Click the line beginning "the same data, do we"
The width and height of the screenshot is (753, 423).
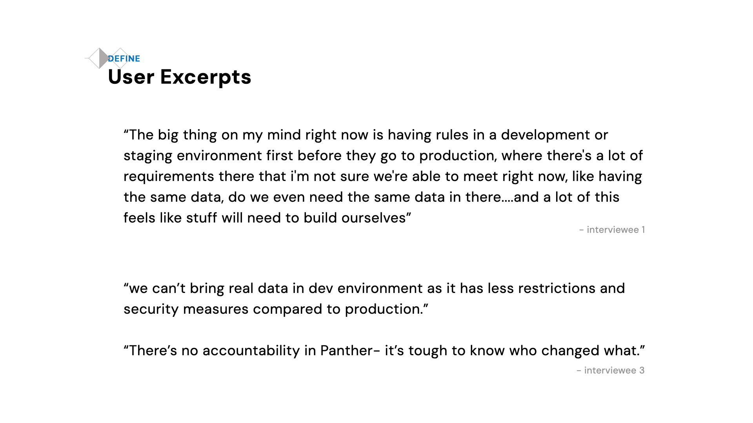[371, 197]
